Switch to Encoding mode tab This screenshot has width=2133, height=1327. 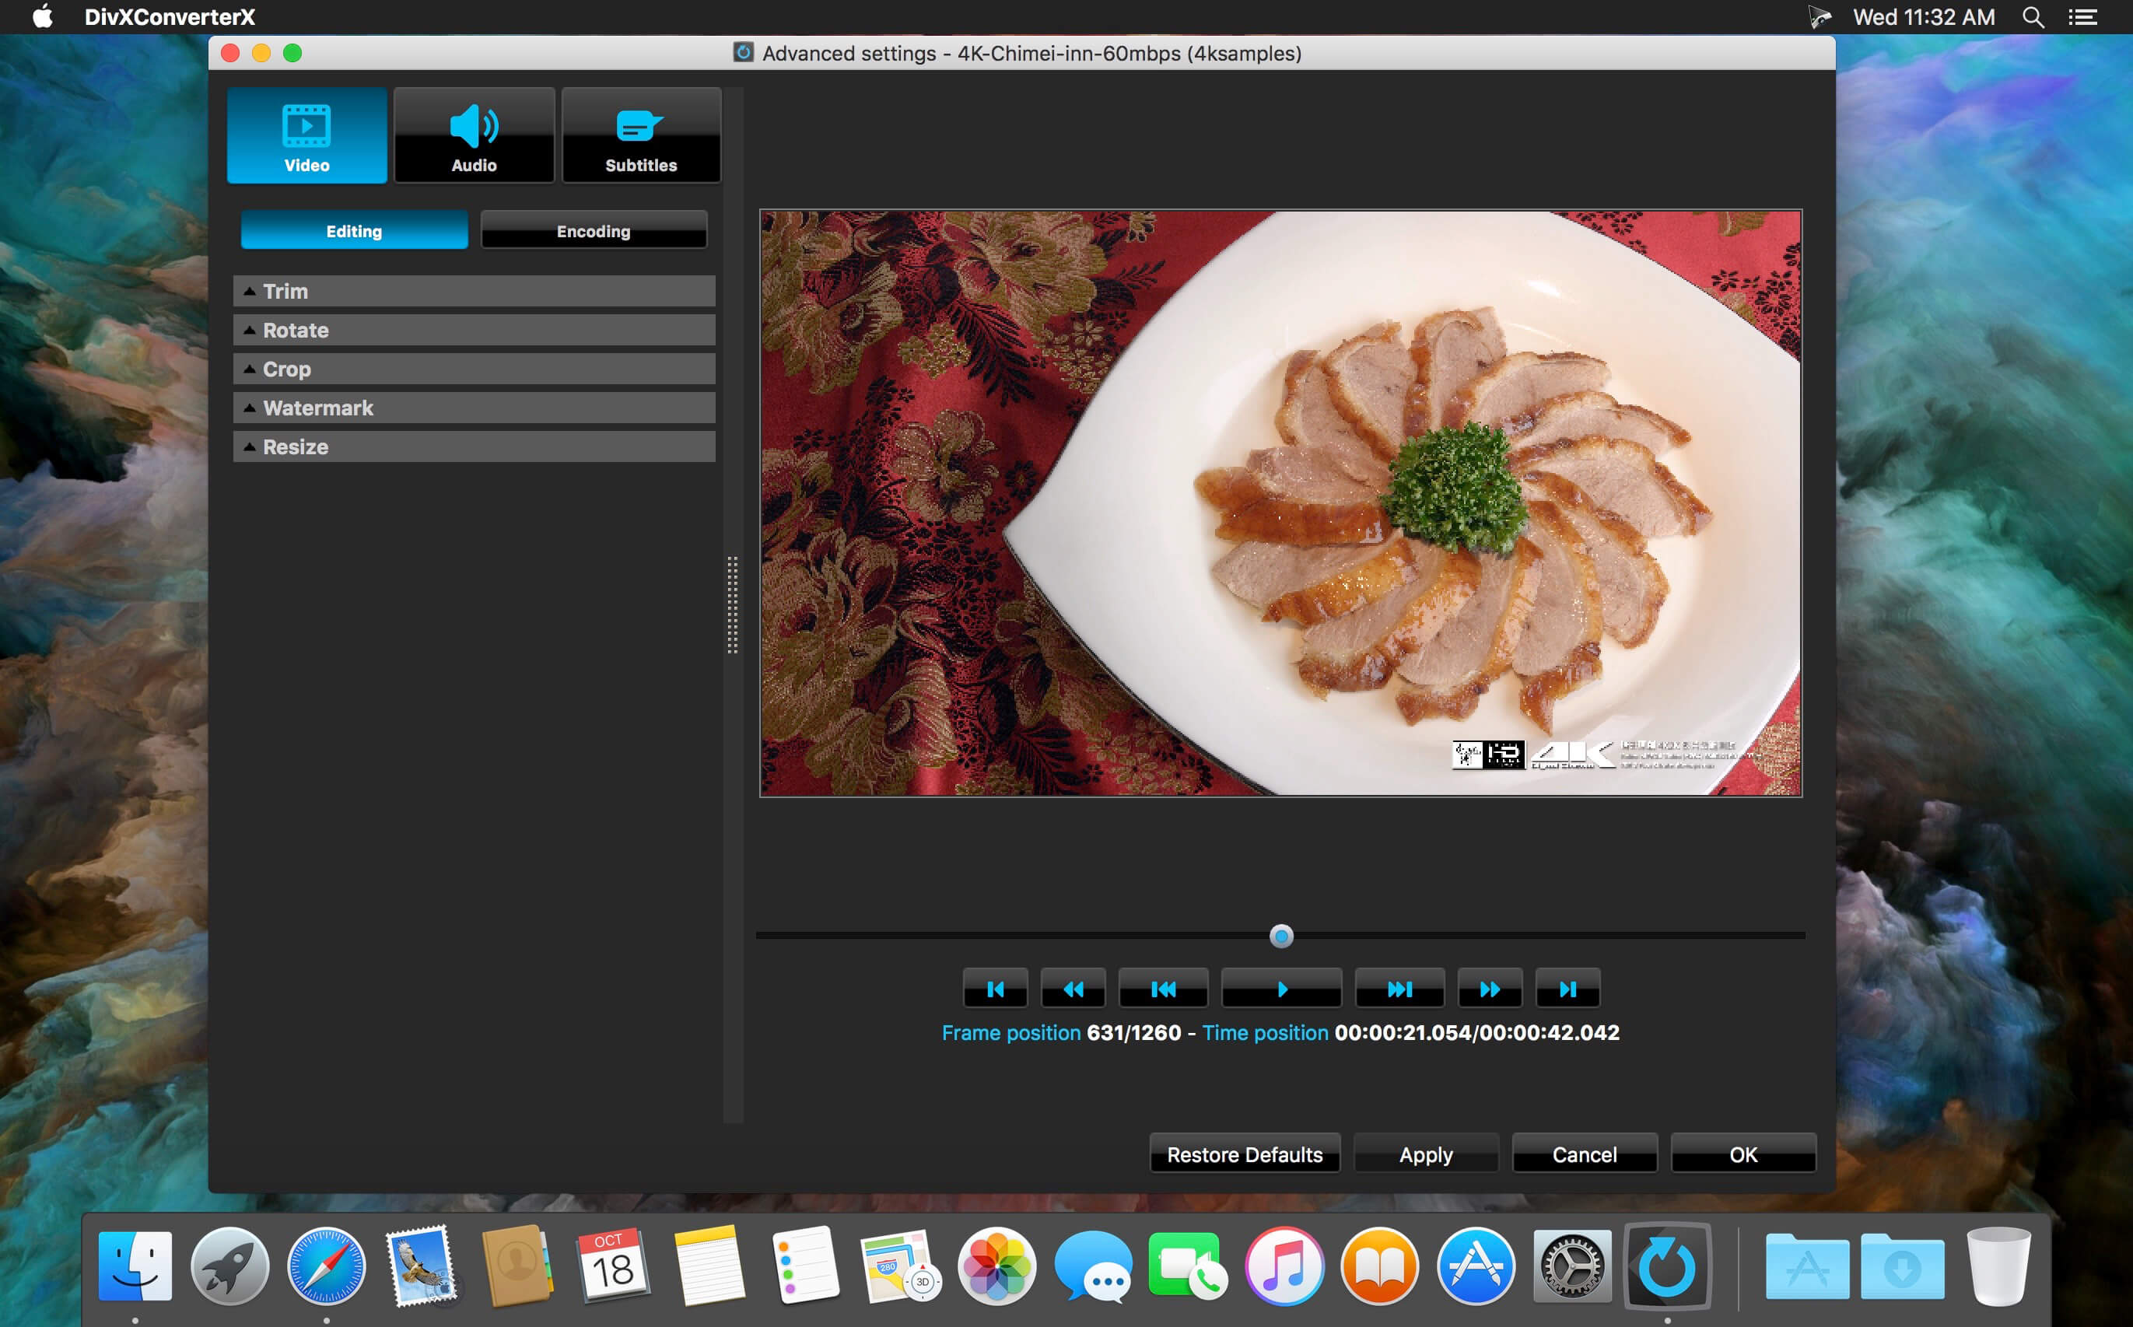[594, 229]
